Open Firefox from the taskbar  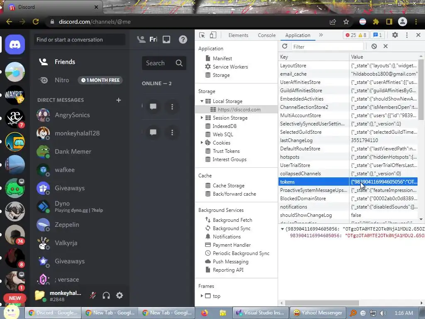pyautogui.click(x=205, y=313)
